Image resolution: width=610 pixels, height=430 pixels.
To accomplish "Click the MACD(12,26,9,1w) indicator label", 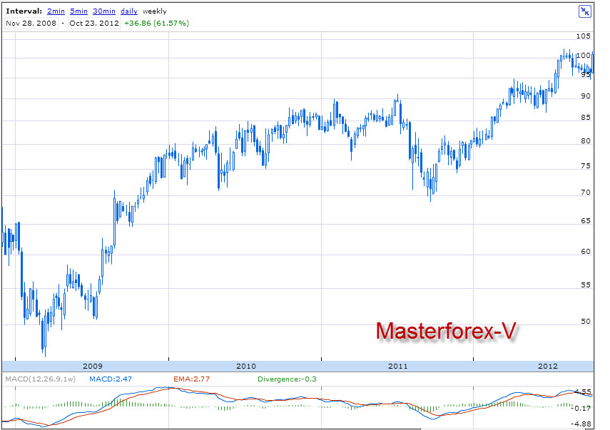I will point(40,379).
